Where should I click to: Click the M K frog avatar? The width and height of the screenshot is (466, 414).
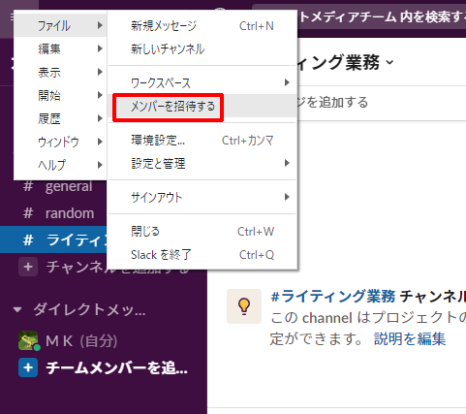pos(28,340)
